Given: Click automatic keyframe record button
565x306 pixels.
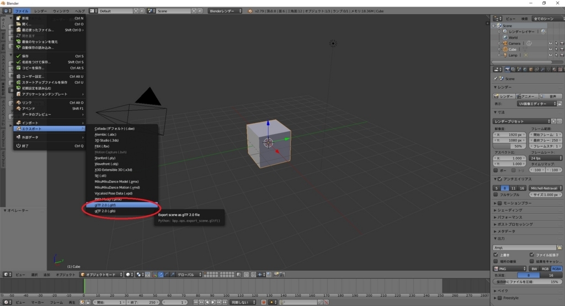Looking at the screenshot, I should (x=263, y=302).
